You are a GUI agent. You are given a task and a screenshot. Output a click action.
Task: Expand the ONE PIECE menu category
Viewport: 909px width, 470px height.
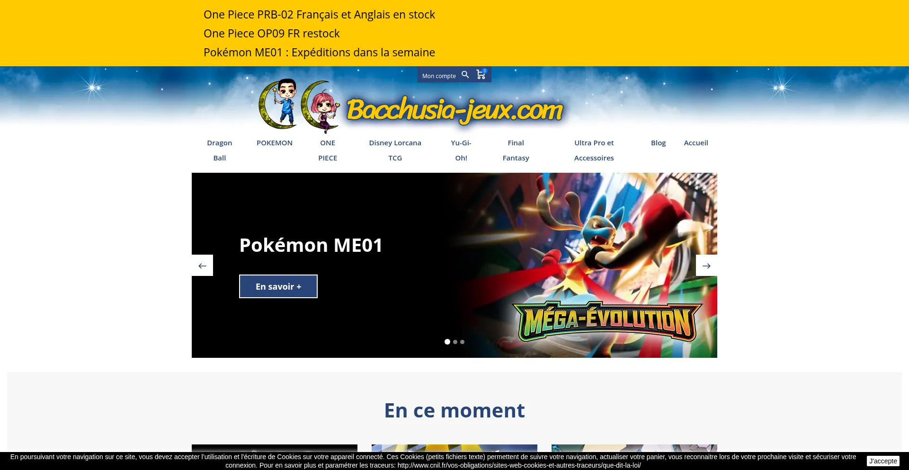click(x=328, y=150)
